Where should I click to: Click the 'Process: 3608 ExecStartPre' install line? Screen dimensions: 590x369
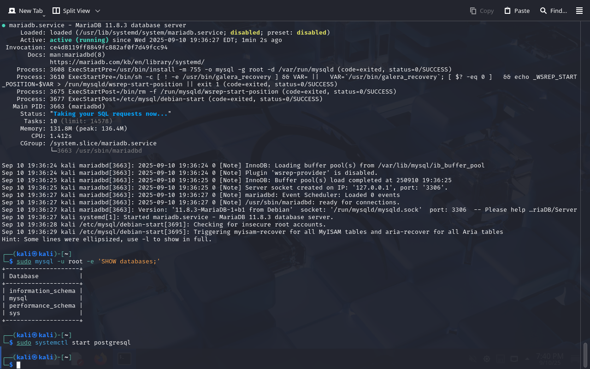point(234,70)
